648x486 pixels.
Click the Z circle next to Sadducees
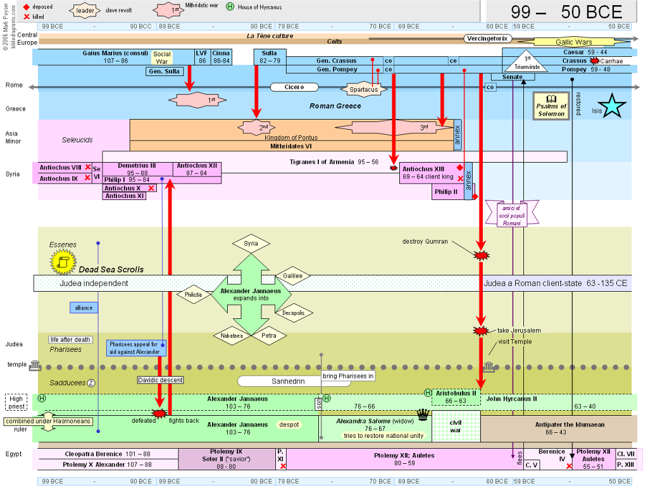point(91,383)
